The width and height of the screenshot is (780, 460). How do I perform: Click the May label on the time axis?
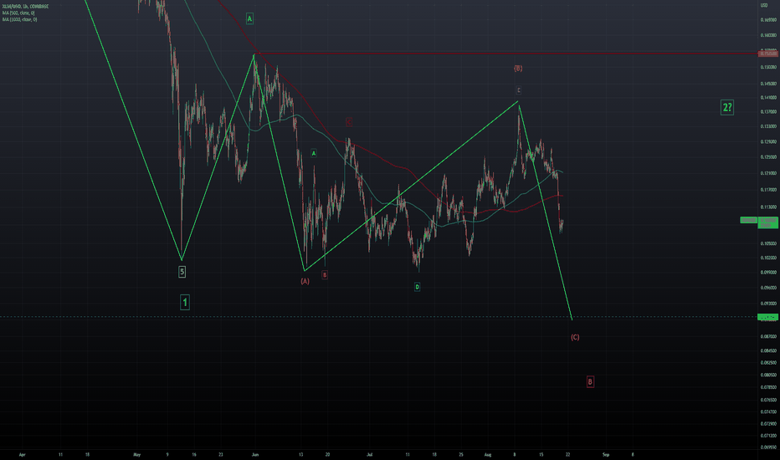(137, 454)
